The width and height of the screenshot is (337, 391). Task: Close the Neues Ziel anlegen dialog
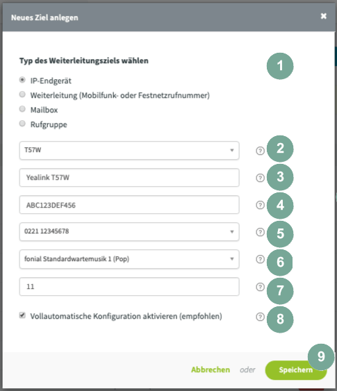[324, 16]
